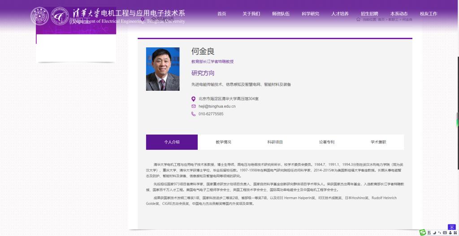
Task: Click the paragraph starting 先后担任国家973项目首席科学家
Action: click(275, 187)
